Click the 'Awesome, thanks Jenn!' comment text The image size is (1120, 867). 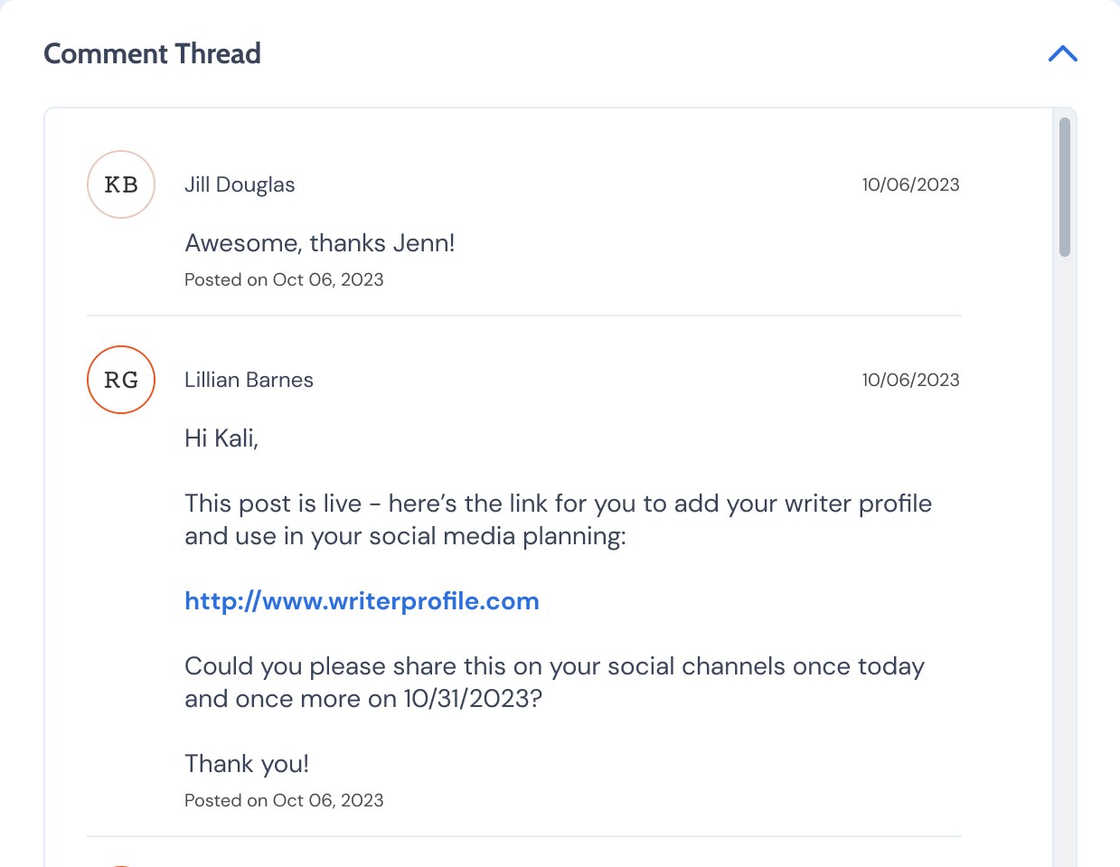point(320,243)
